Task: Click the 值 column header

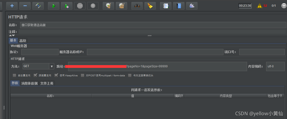Action: point(133,96)
